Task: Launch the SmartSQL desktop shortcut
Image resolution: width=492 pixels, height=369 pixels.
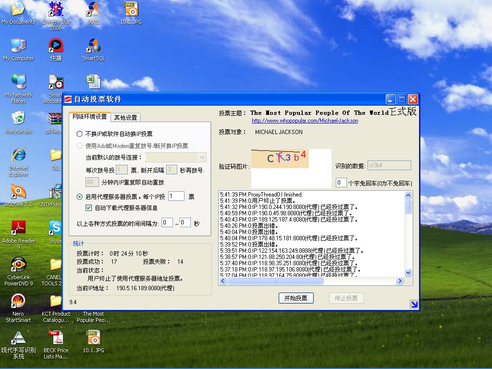Action: click(x=93, y=47)
